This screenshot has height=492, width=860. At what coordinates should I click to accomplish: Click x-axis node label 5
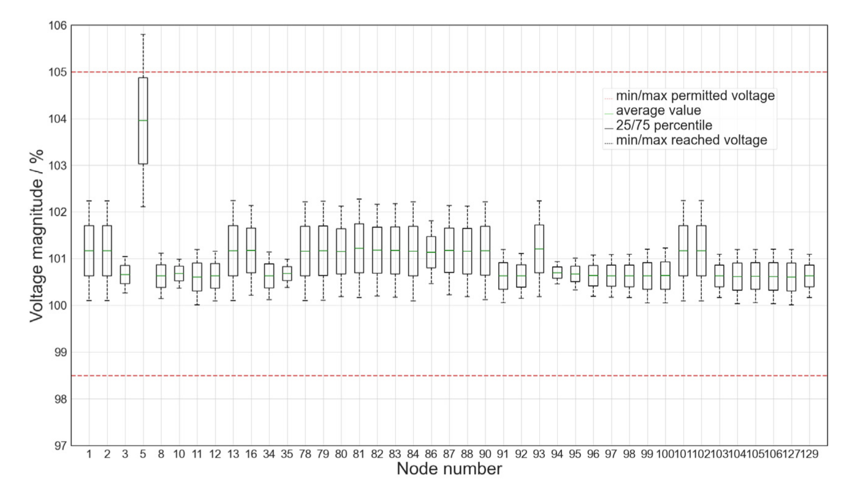point(143,455)
